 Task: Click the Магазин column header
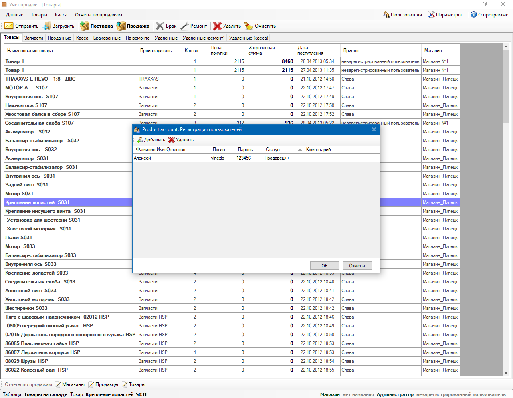pos(440,51)
